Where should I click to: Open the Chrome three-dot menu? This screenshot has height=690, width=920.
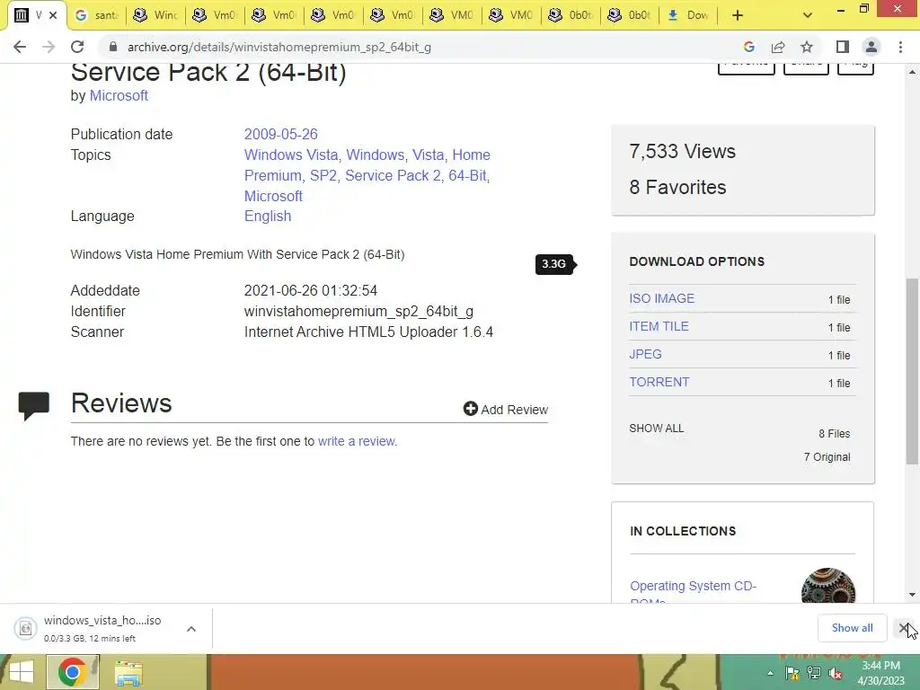click(x=900, y=47)
